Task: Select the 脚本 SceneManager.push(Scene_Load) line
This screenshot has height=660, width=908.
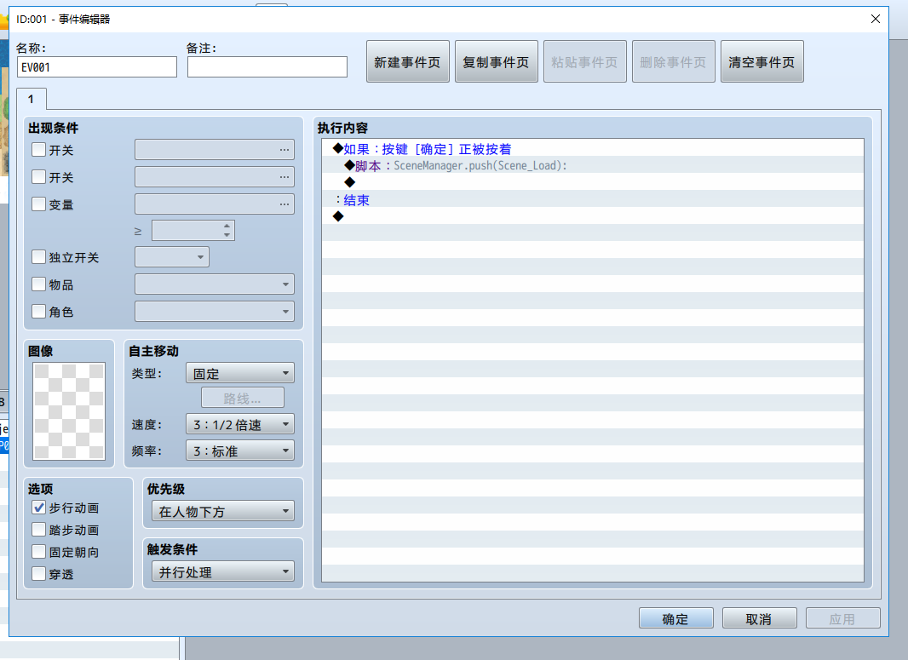Action: 592,166
